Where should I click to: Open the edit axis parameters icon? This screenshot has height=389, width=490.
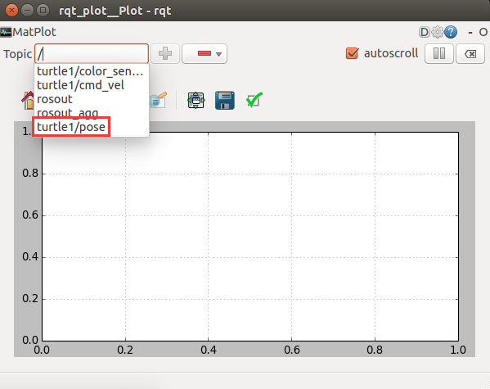click(x=158, y=100)
